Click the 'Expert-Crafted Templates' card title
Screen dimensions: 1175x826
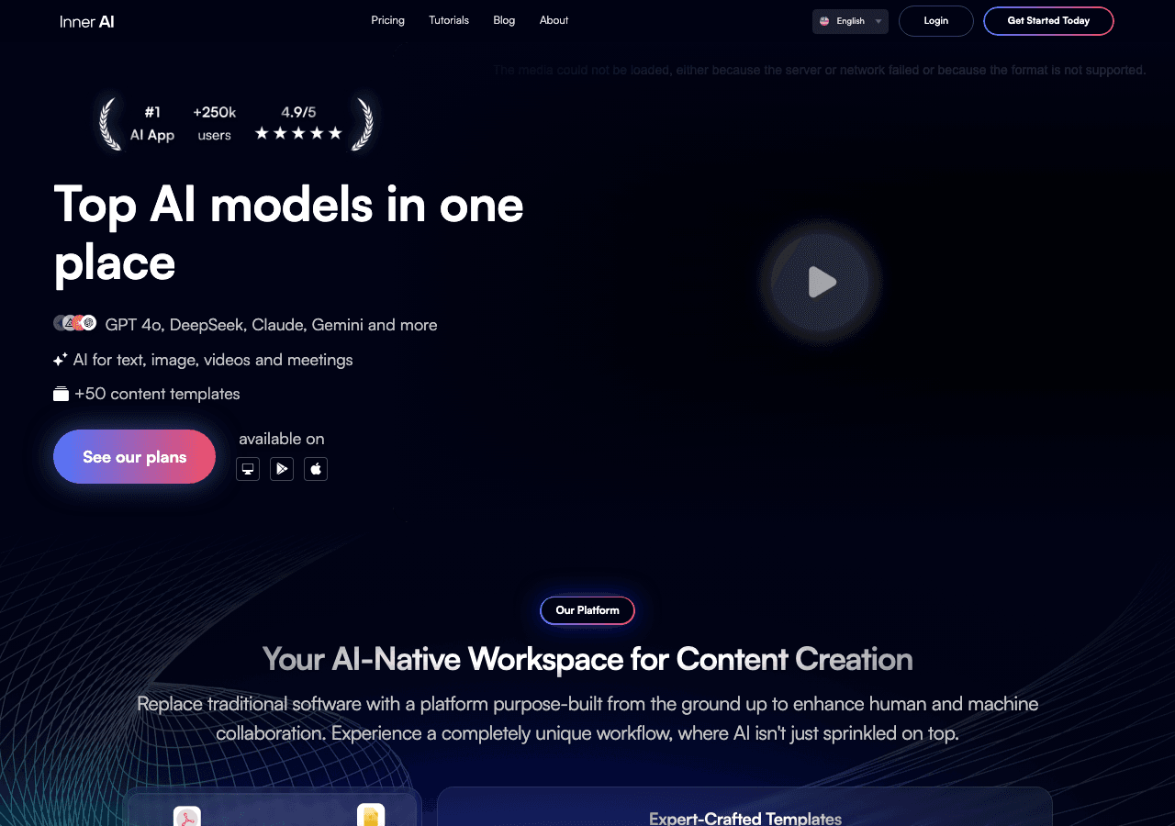point(744,818)
